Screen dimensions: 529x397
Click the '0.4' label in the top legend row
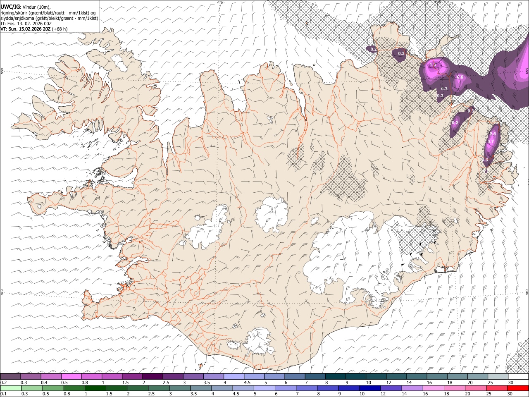(44, 383)
